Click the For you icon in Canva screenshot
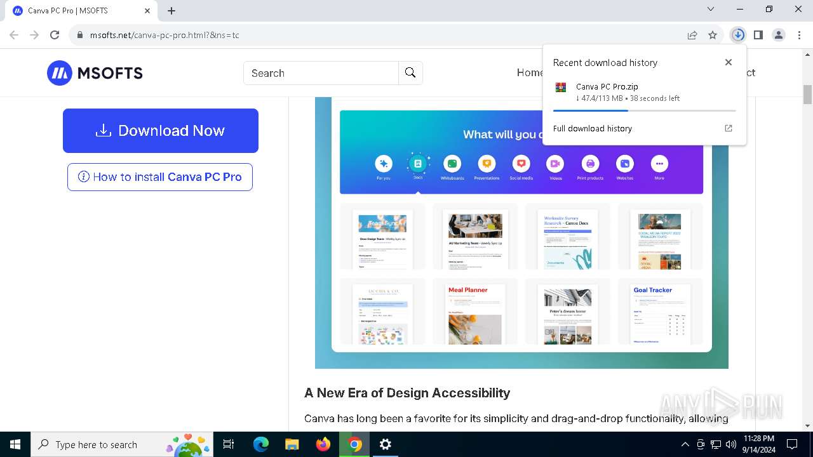The height and width of the screenshot is (457, 813). 383,164
